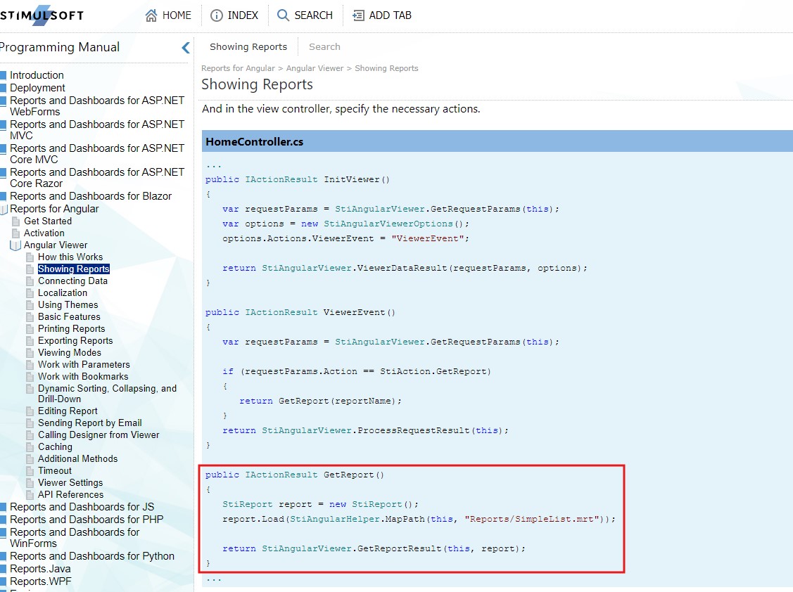Open Reports and Dashboards for ASP.NET Core MVC
Image resolution: width=793 pixels, height=592 pixels.
[97, 153]
